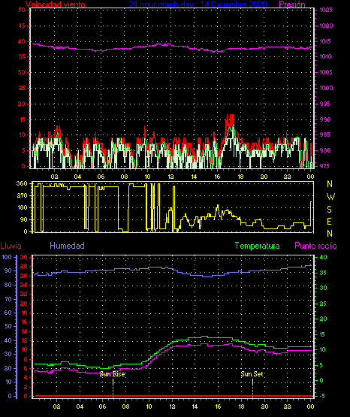The image size is (350, 417).
Task: Click the E compass direction letter
Action: (x=329, y=221)
